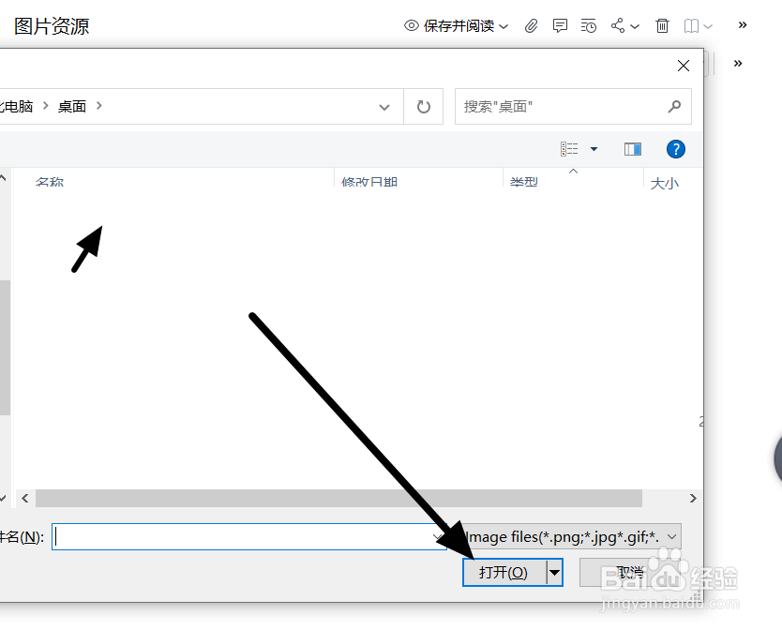Toggle the preview pane icon

tap(633, 149)
